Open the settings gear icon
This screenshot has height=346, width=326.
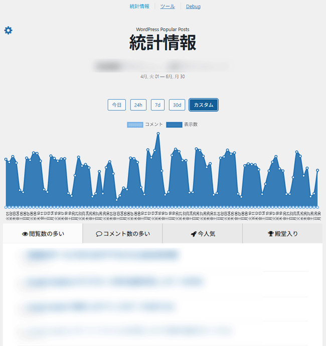[9, 30]
